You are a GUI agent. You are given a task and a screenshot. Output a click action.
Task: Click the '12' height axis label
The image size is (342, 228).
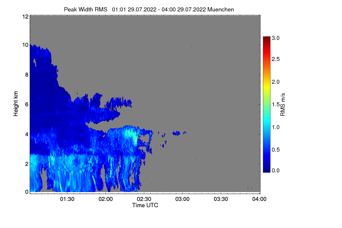point(25,17)
